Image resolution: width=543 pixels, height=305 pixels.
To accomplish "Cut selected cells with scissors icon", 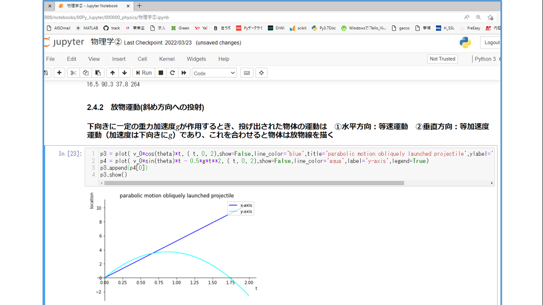I will 73,73.
